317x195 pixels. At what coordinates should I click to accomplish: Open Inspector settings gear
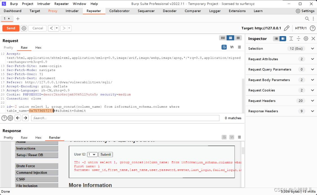coord(306,38)
